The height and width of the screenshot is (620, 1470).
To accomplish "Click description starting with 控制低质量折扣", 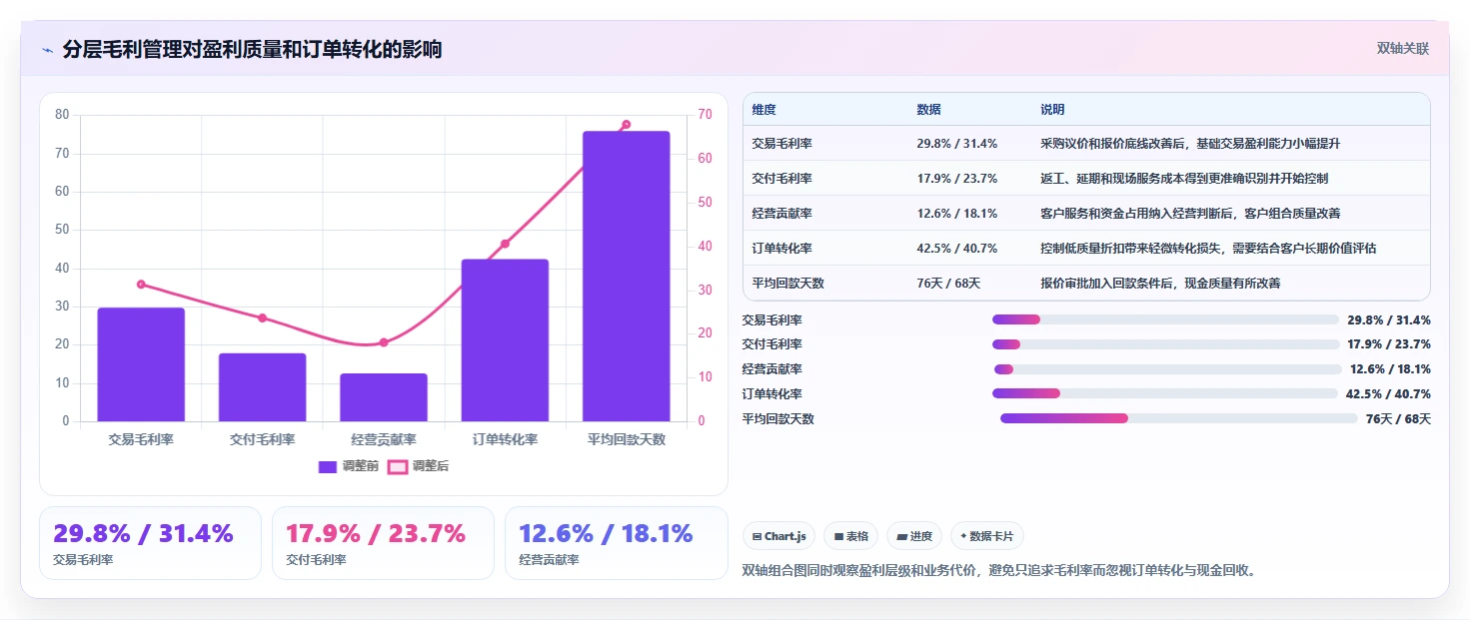I will (x=1208, y=249).
